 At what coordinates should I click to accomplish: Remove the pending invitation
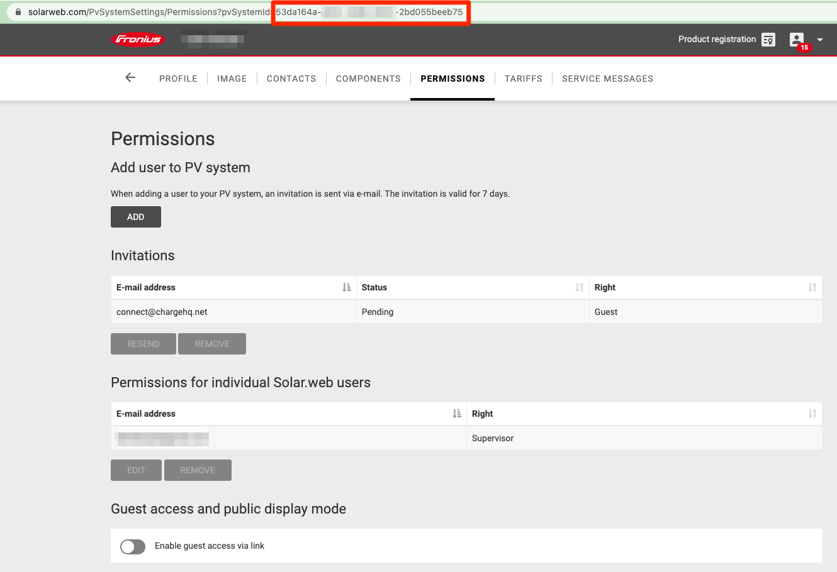coord(212,344)
